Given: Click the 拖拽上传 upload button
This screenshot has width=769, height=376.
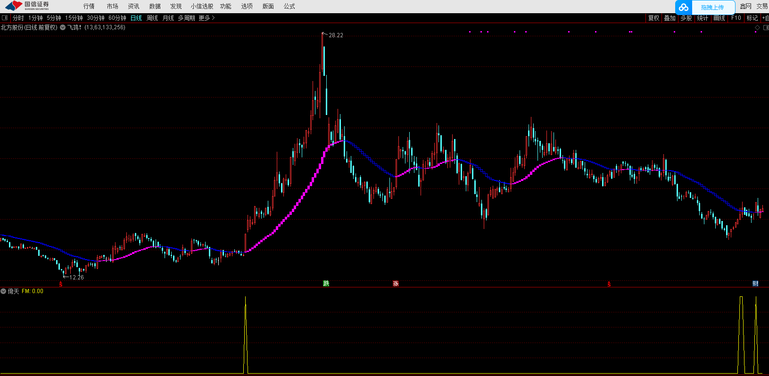Looking at the screenshot, I should [712, 7].
